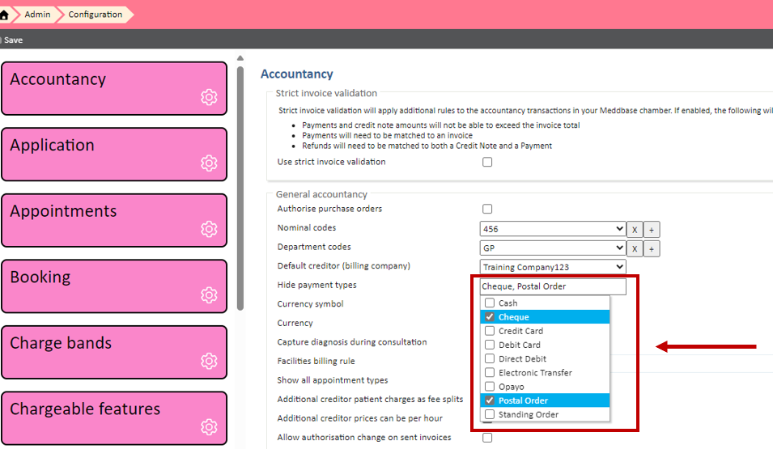This screenshot has height=449, width=773.
Task: Toggle Authorise purchase orders checkbox
Action: (487, 210)
